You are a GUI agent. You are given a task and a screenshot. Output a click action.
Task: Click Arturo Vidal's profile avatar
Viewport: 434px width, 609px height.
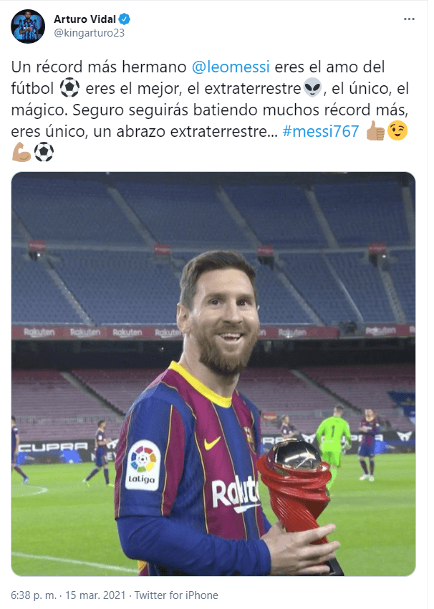click(28, 27)
